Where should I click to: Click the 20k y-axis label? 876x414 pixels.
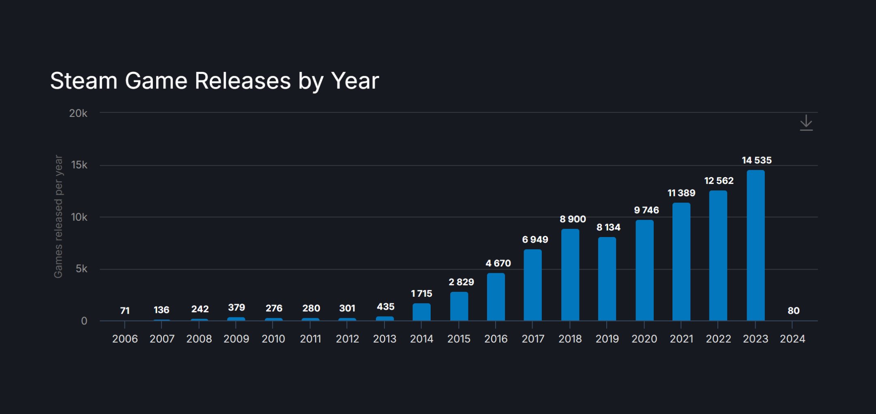pyautogui.click(x=78, y=113)
